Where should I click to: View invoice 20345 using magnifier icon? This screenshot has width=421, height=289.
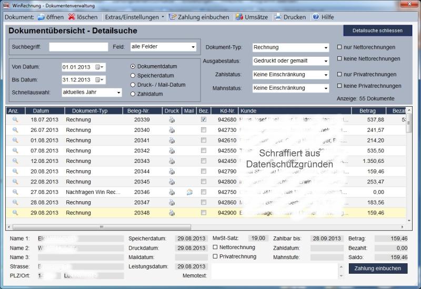(15, 182)
